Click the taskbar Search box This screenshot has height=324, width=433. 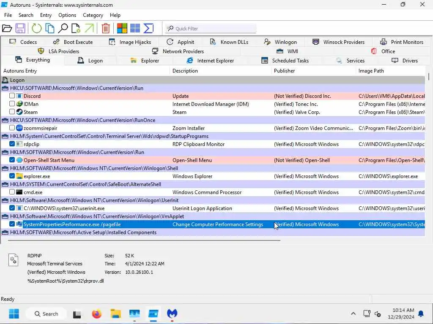pos(46,314)
